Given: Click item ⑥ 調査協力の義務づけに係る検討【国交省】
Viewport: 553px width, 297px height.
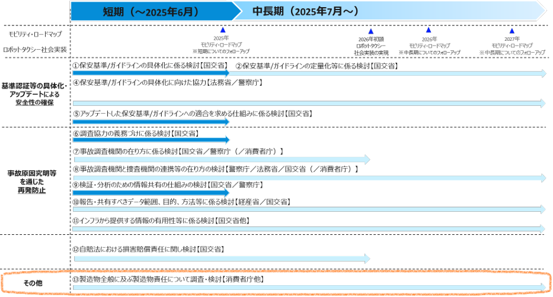Looking at the screenshot, I should (x=136, y=134).
